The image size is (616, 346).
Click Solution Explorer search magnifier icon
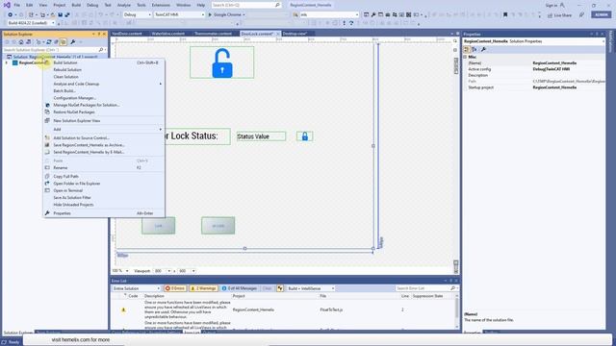click(101, 50)
